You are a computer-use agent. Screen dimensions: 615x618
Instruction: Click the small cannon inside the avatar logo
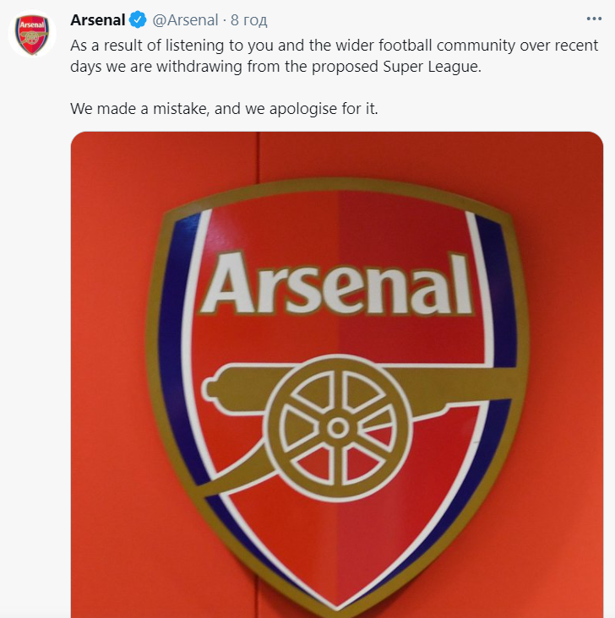pos(32,38)
